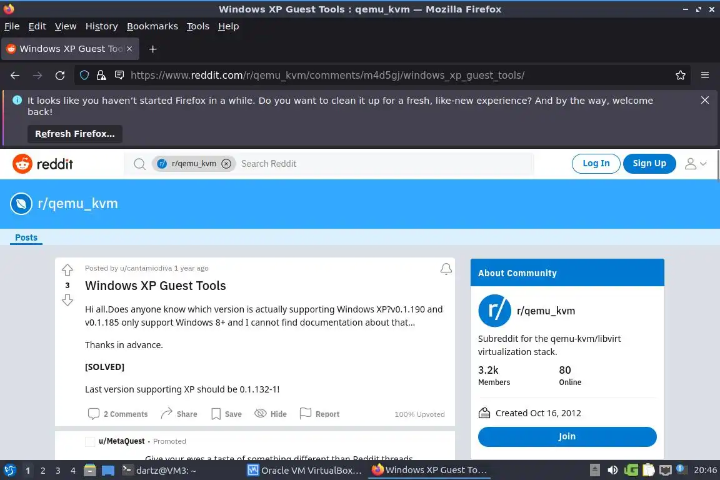Click the Windows XP Guest Tools post title
Viewport: 720px width, 480px height.
point(155,286)
